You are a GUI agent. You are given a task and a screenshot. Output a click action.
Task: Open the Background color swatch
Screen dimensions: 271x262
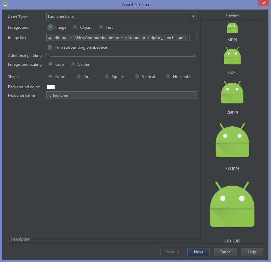(50, 86)
